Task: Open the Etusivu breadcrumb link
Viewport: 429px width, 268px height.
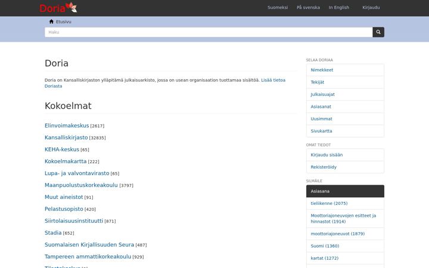Action: [x=64, y=21]
